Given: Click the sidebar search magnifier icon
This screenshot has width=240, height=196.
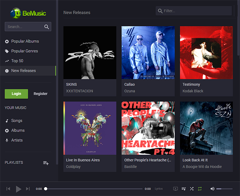Looking at the screenshot, I should tap(46, 27).
